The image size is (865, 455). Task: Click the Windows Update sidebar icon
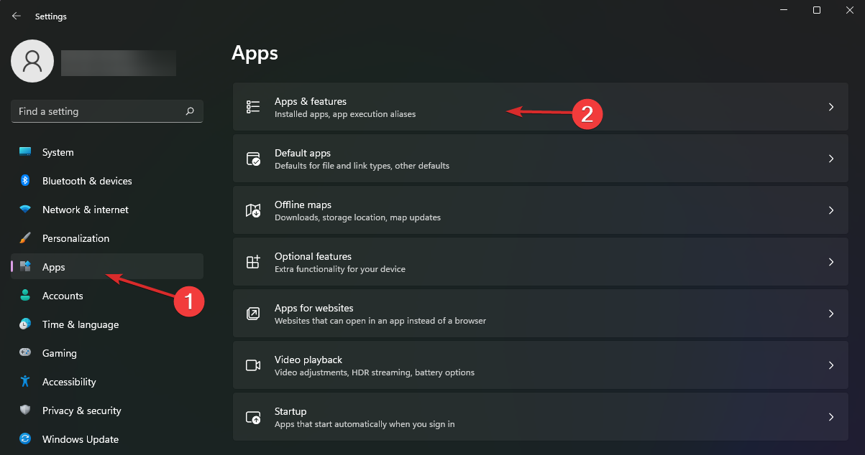pos(24,439)
